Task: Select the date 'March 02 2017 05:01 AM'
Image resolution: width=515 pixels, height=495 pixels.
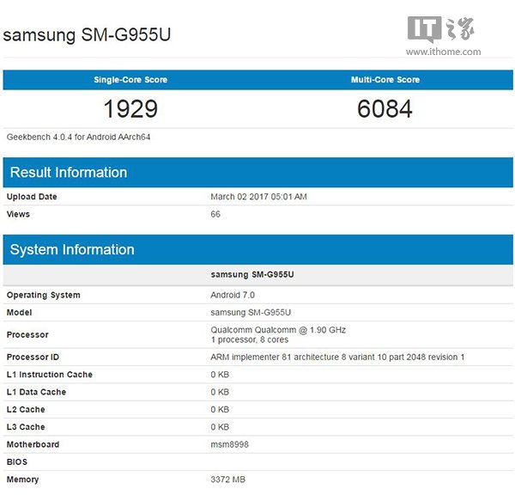Action: click(259, 197)
